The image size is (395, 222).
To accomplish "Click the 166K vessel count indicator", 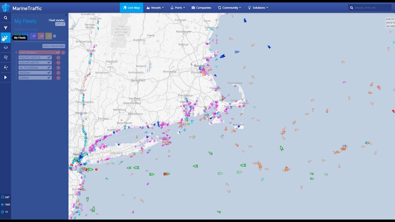I will [x=6, y=204].
